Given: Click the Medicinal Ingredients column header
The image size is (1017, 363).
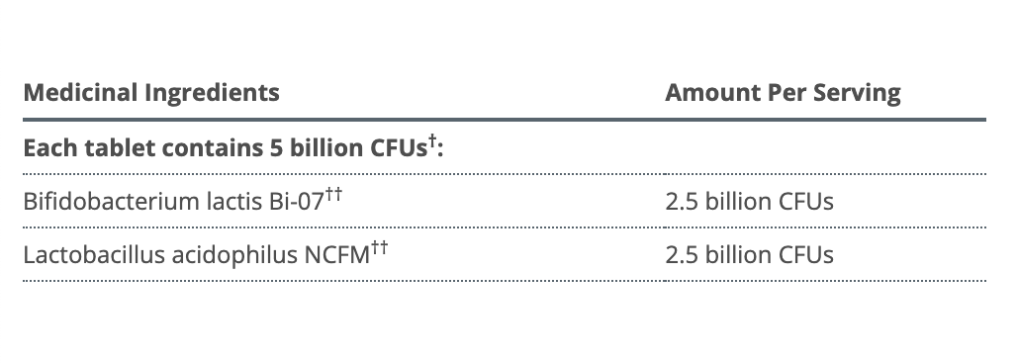Looking at the screenshot, I should pos(151,93).
